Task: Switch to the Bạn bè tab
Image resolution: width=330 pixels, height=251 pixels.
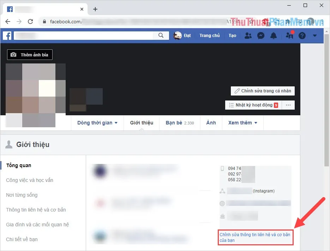Action: (x=180, y=123)
